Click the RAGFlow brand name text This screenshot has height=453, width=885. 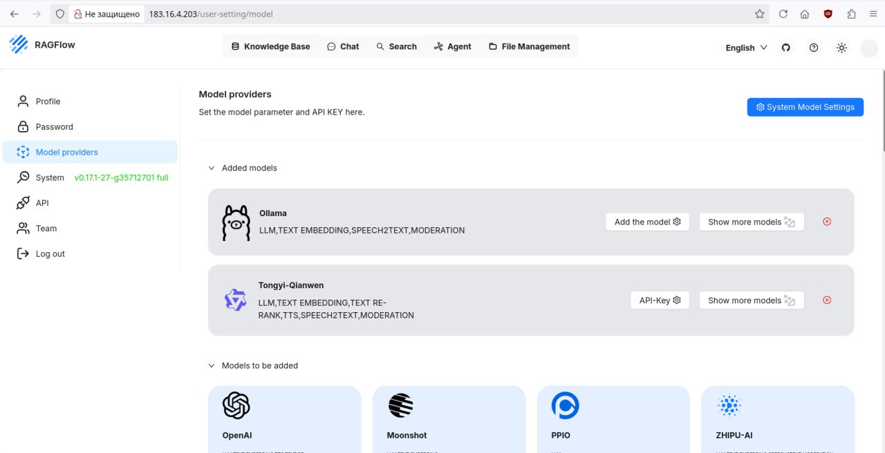[x=55, y=45]
